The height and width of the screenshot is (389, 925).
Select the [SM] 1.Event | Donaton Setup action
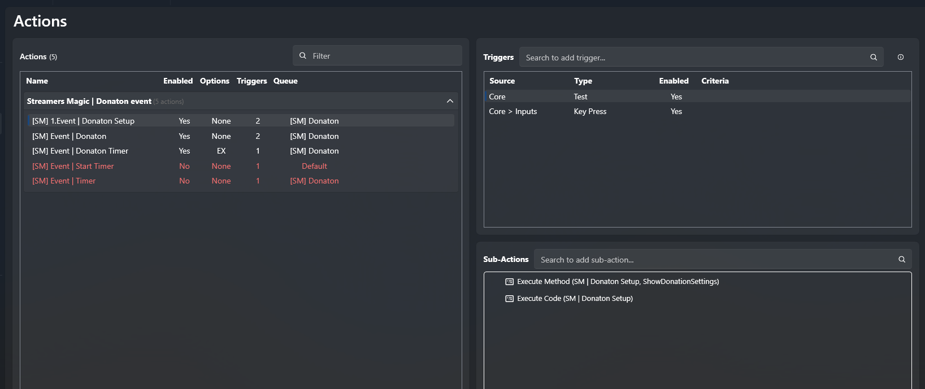[84, 121]
